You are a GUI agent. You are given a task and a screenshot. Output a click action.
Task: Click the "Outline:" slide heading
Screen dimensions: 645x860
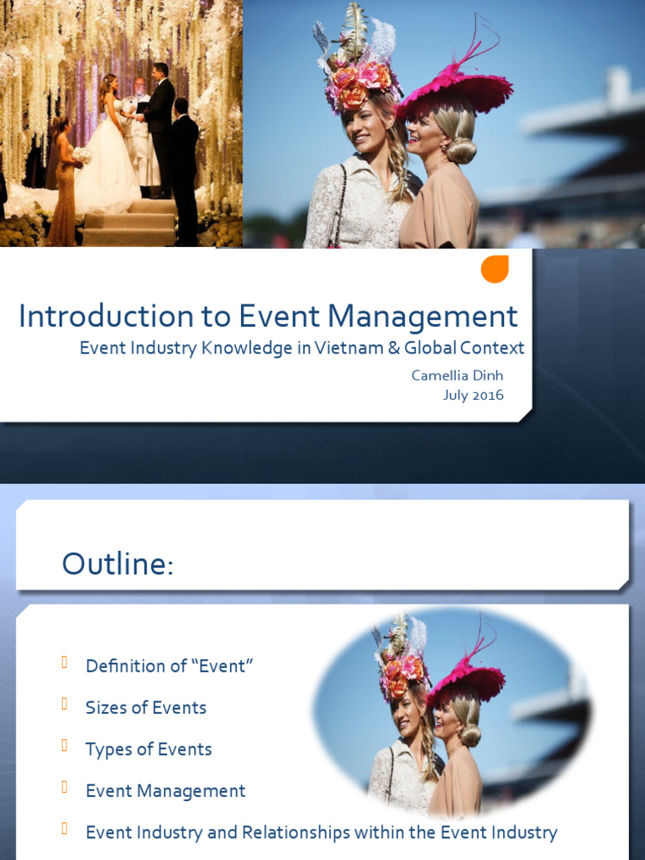click(x=118, y=564)
